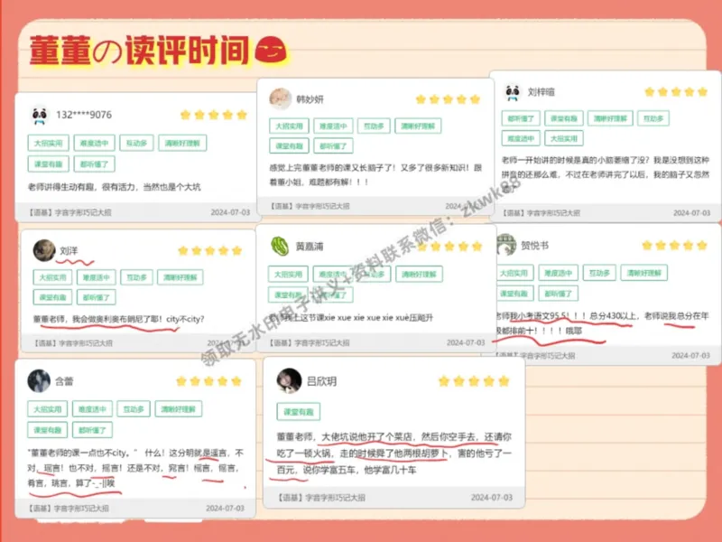The height and width of the screenshot is (542, 722).
Task: Click 贺悦书's avatar image
Action: pos(506,245)
